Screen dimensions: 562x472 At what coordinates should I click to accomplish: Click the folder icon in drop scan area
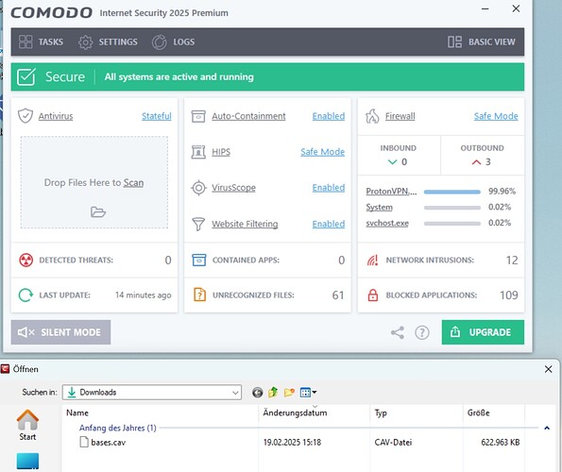[x=98, y=212]
